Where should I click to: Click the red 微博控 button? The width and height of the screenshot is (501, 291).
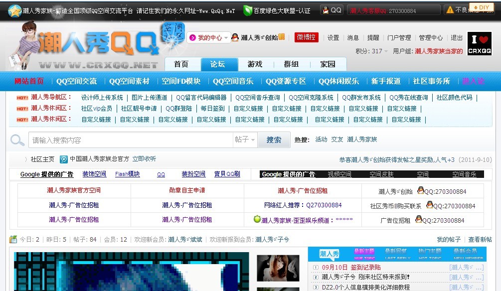pos(306,37)
